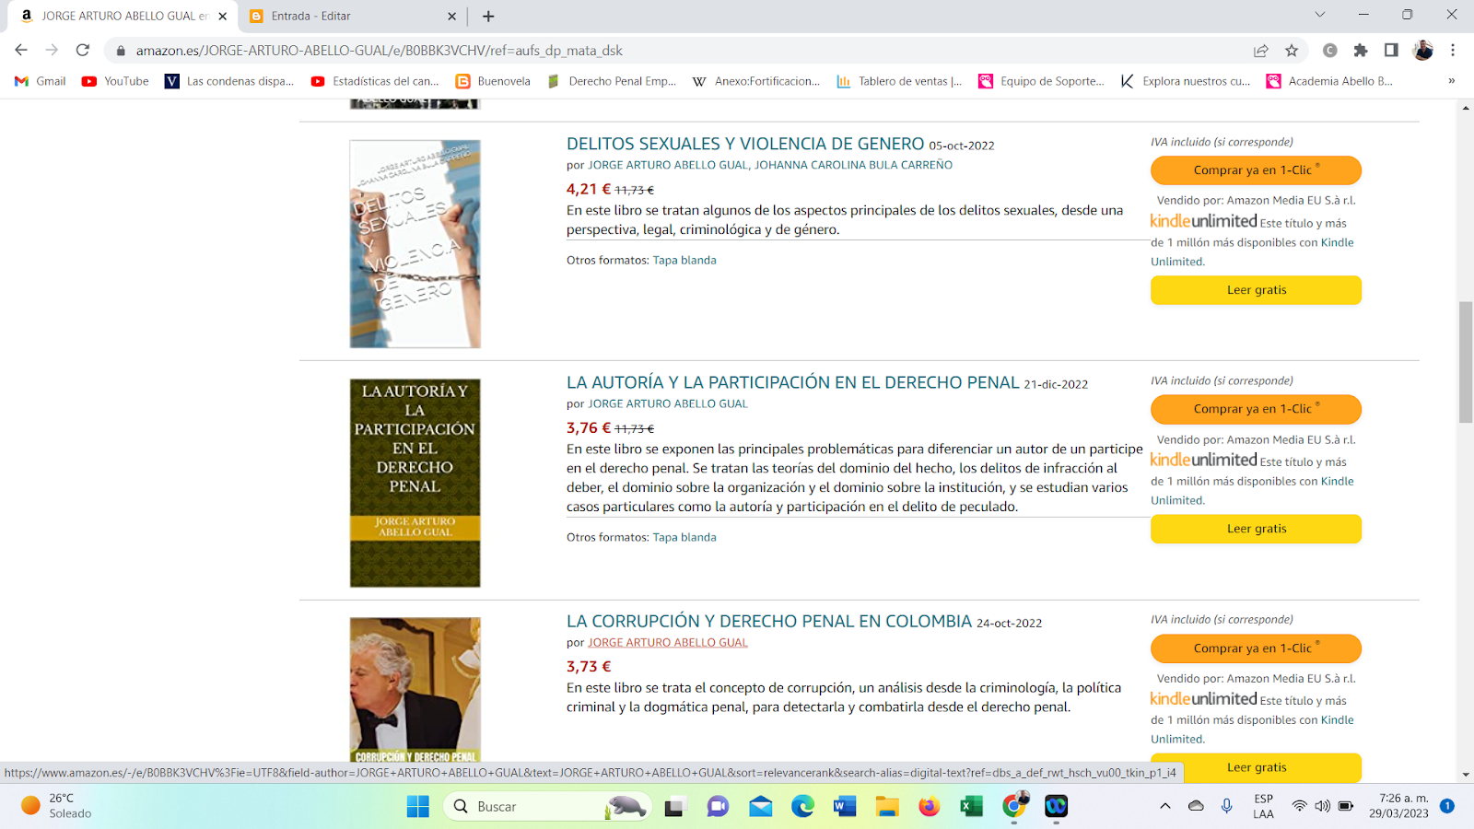The image size is (1474, 829).
Task: Open La Autoría green book cover
Action: coord(415,483)
